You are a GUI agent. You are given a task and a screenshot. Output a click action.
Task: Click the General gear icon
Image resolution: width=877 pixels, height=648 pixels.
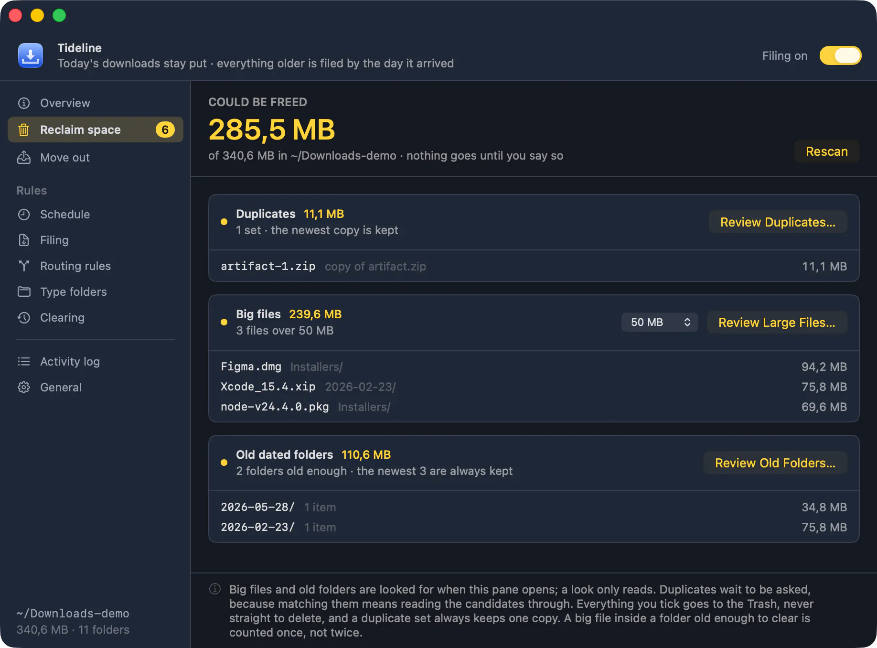point(24,388)
